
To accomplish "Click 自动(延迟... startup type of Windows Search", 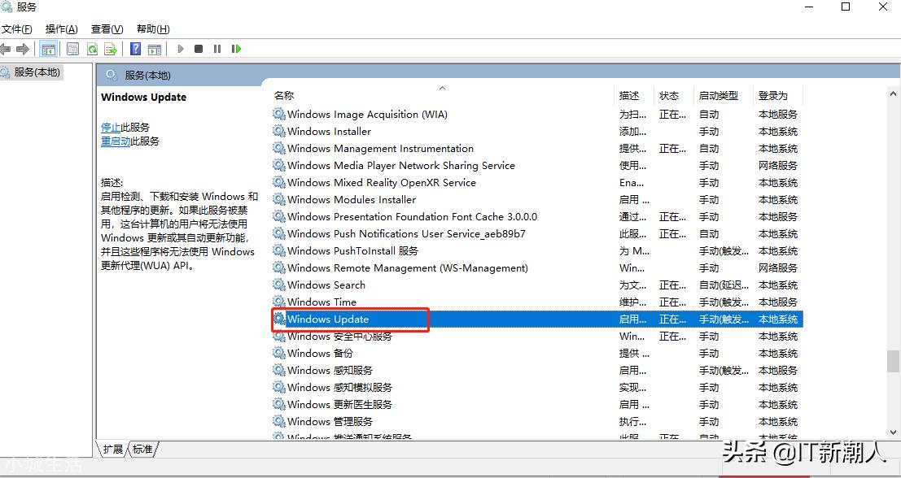I will (x=724, y=285).
